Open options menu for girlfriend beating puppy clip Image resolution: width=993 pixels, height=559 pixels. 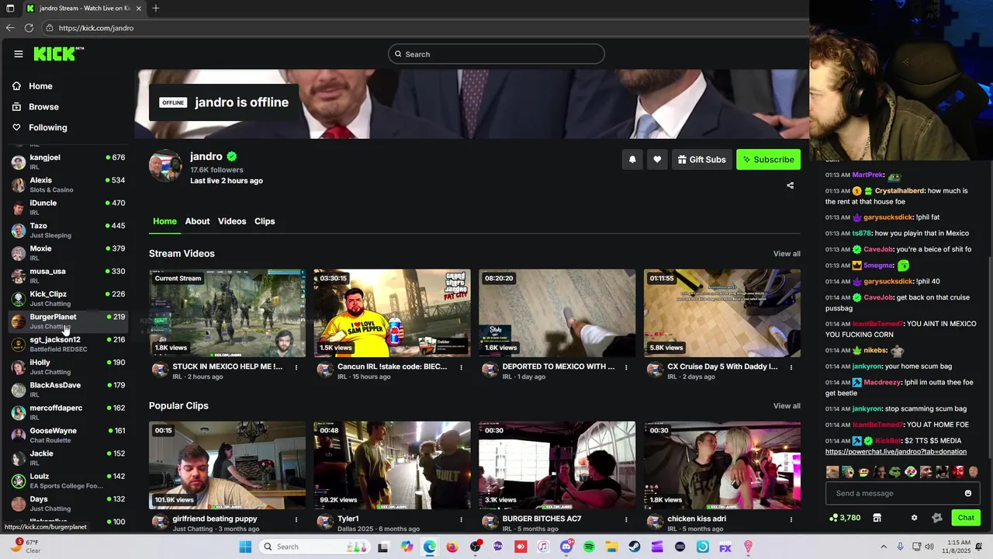click(x=296, y=519)
